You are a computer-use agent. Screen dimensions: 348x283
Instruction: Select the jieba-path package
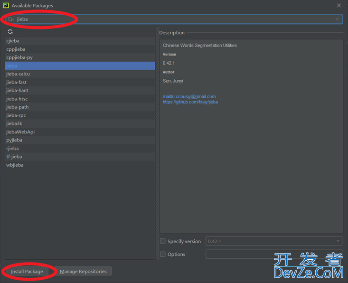(80, 107)
